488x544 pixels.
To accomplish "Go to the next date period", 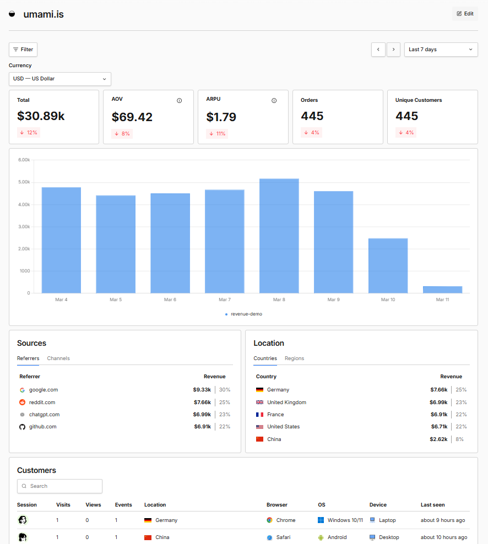I will [393, 50].
